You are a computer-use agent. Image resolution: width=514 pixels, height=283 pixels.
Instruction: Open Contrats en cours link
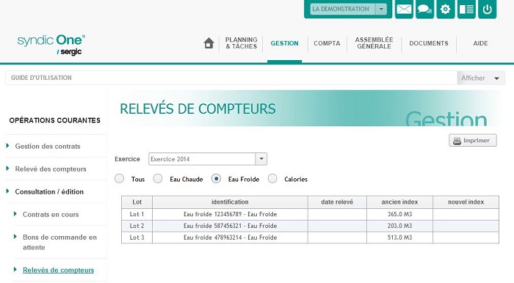click(51, 215)
